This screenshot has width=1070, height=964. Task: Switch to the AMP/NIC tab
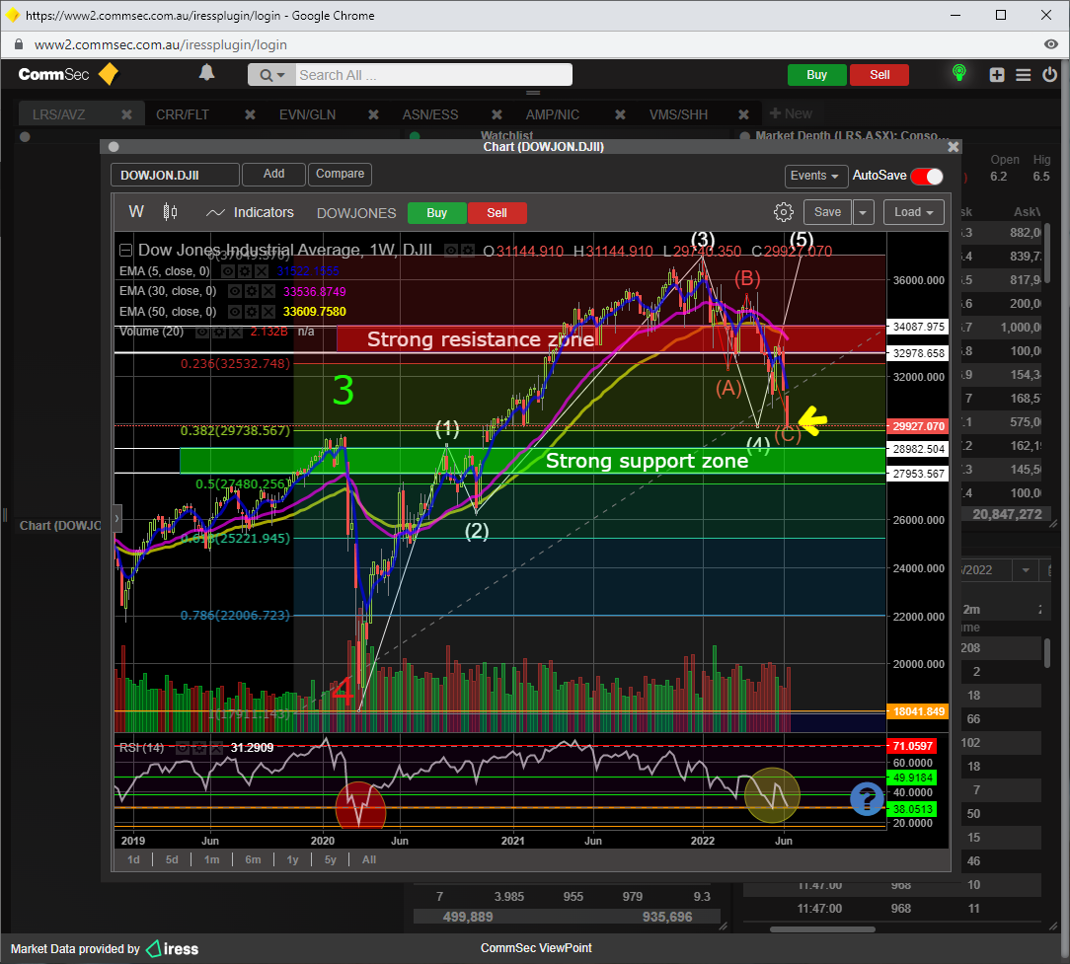click(x=552, y=114)
